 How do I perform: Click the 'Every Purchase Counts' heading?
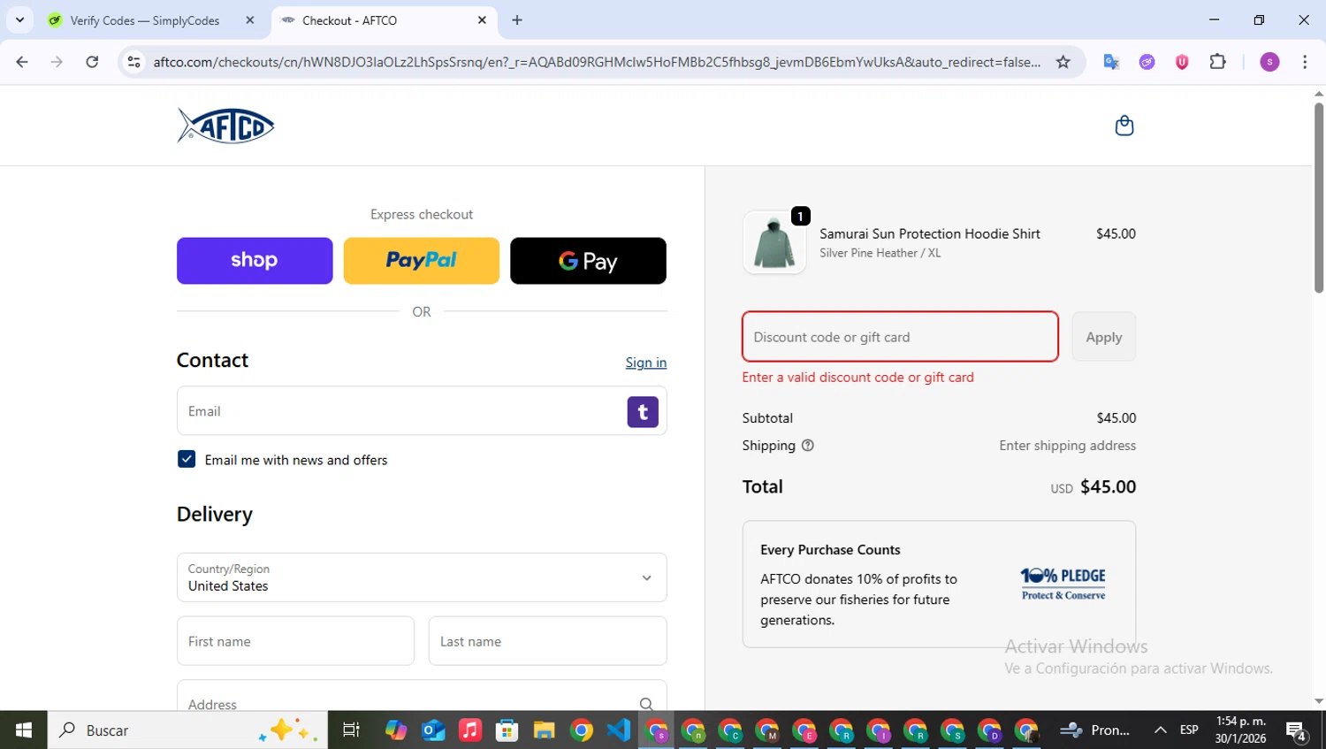point(830,550)
